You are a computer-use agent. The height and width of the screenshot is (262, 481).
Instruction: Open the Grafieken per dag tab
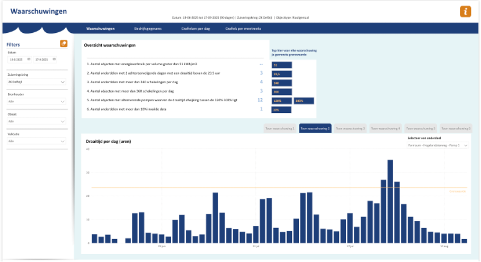pyautogui.click(x=195, y=29)
